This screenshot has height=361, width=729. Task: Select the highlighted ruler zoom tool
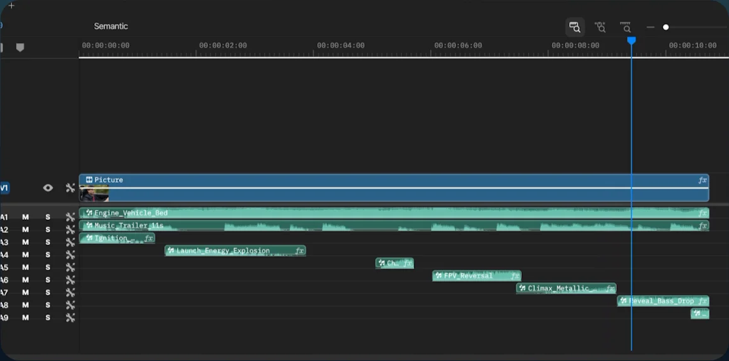(575, 27)
